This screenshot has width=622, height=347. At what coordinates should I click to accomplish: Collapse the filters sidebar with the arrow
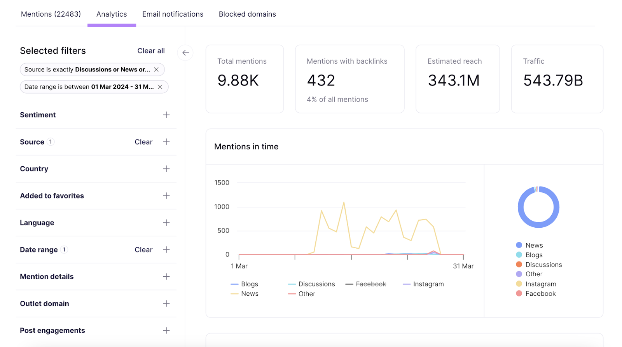coord(185,53)
